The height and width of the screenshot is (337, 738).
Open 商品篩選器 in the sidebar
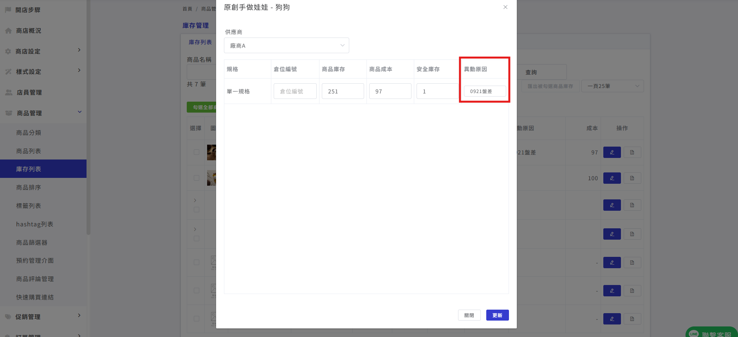[x=32, y=242]
